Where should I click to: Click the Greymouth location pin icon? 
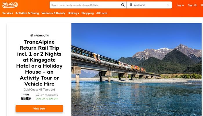pos(32,36)
